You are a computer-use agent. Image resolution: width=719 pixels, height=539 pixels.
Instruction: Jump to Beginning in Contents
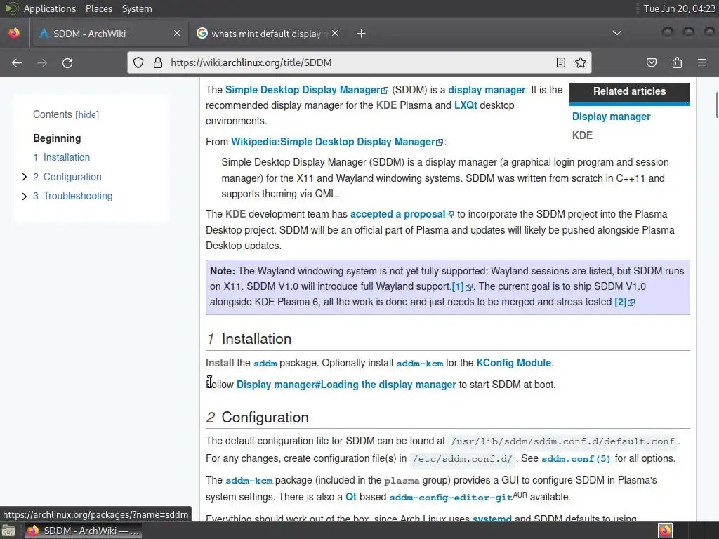(x=57, y=138)
